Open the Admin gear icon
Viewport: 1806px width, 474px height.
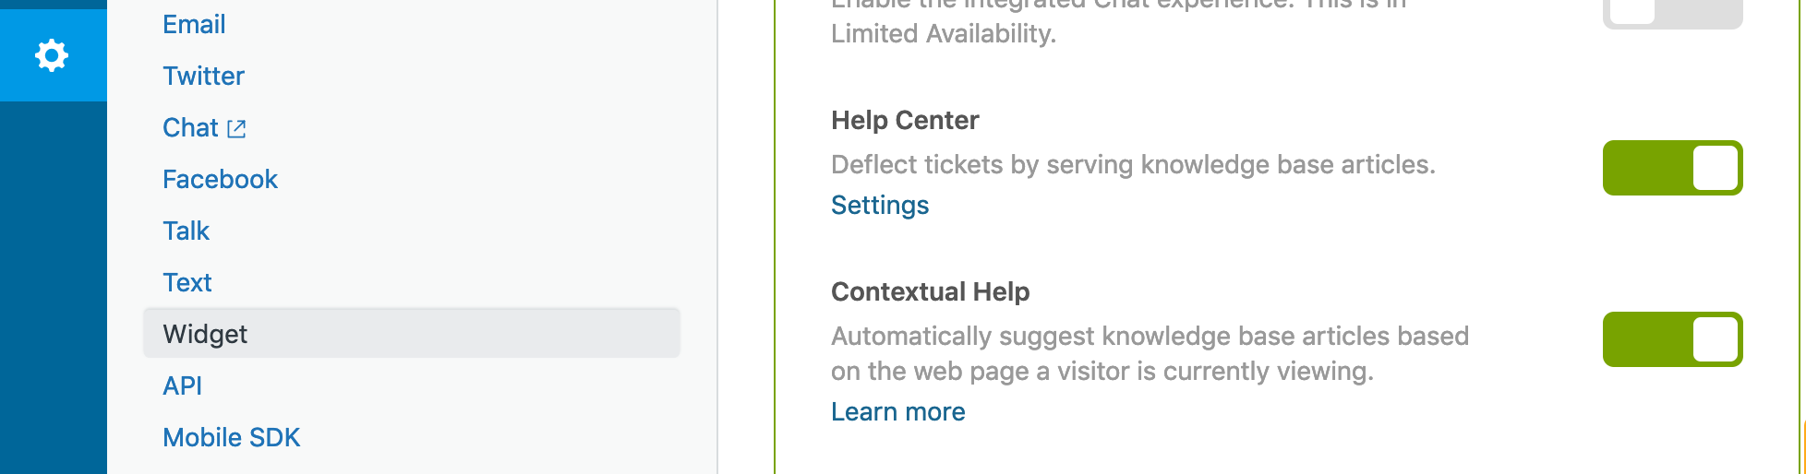[x=52, y=55]
